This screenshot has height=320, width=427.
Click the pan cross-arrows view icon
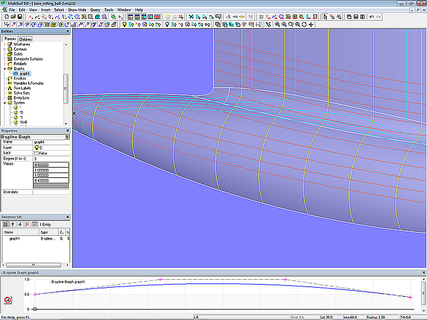tap(312, 24)
